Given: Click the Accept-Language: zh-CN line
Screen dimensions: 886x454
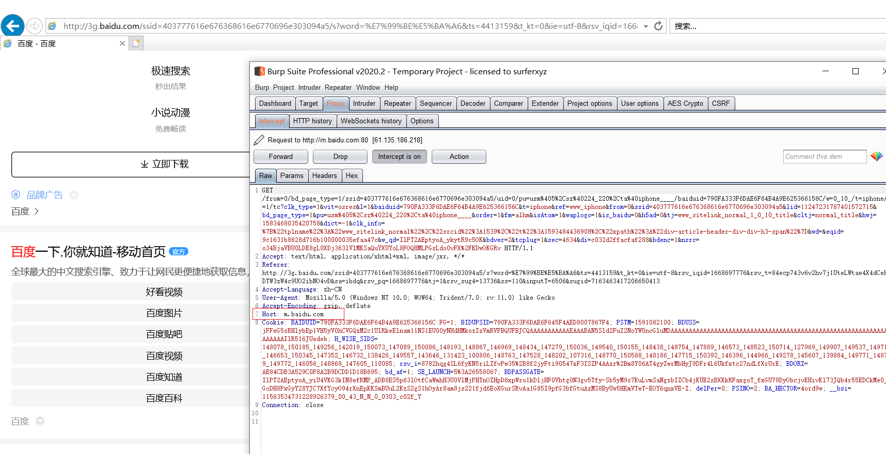Looking at the screenshot, I should 302,289.
